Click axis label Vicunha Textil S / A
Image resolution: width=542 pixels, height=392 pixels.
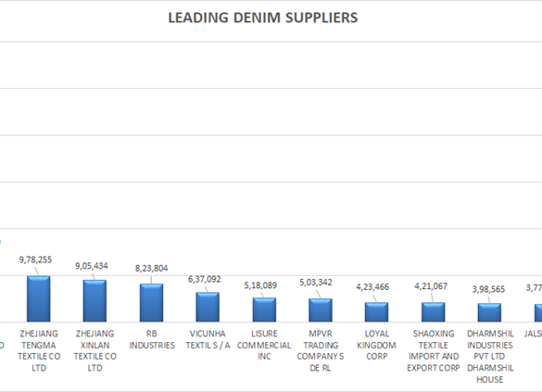pos(208,339)
